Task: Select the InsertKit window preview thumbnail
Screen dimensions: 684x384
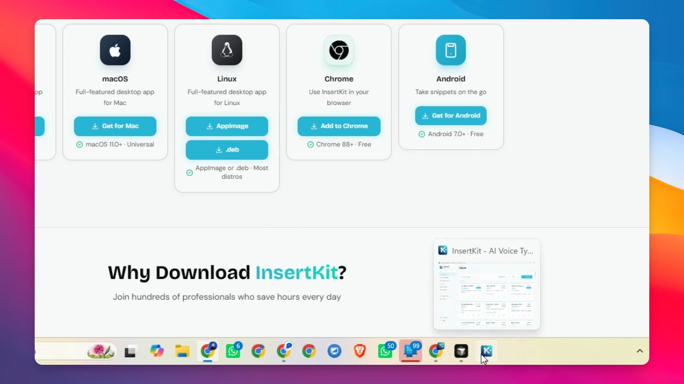Action: click(487, 284)
